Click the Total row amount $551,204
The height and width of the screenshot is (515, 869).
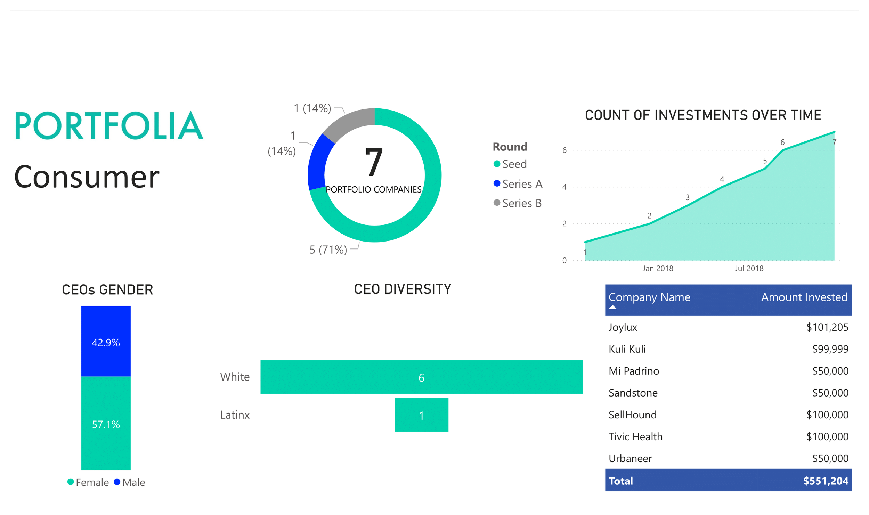pos(825,481)
